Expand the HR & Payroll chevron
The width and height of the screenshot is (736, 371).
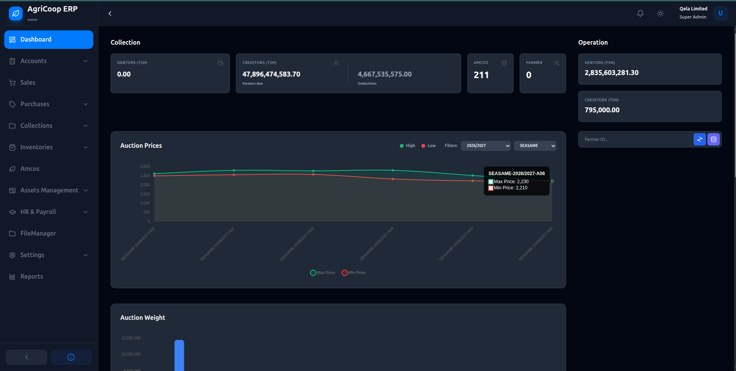click(x=86, y=212)
